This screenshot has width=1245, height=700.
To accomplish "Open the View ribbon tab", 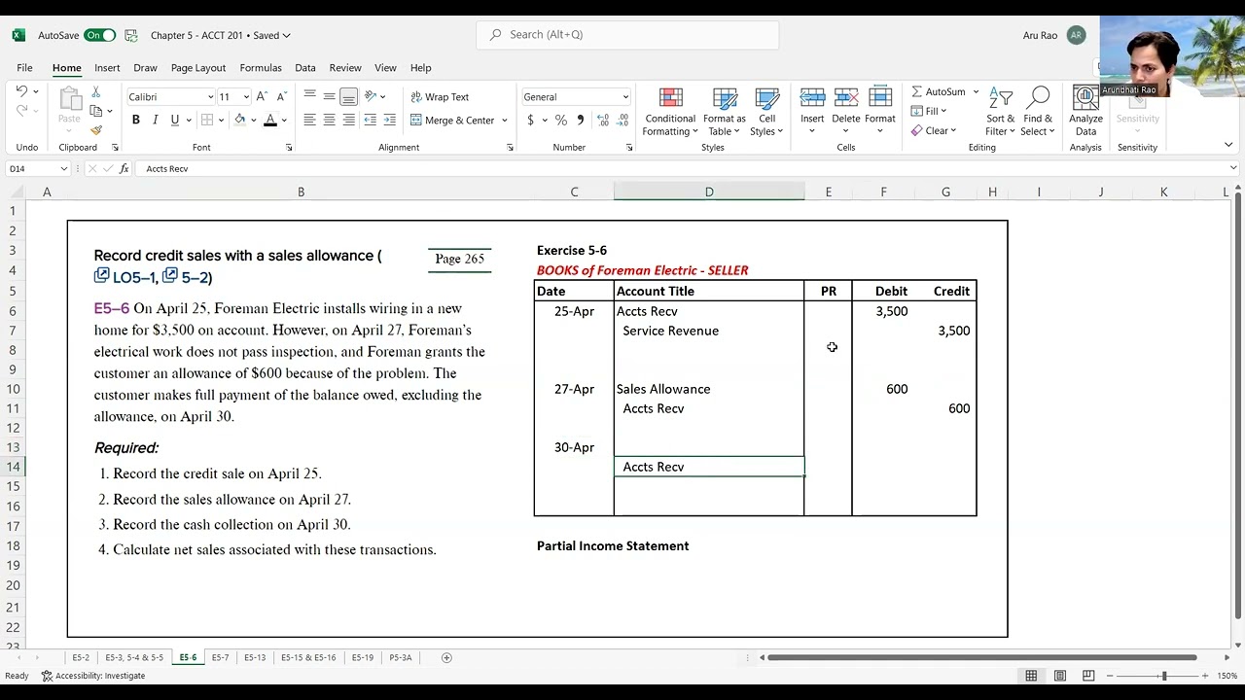I will (x=385, y=68).
